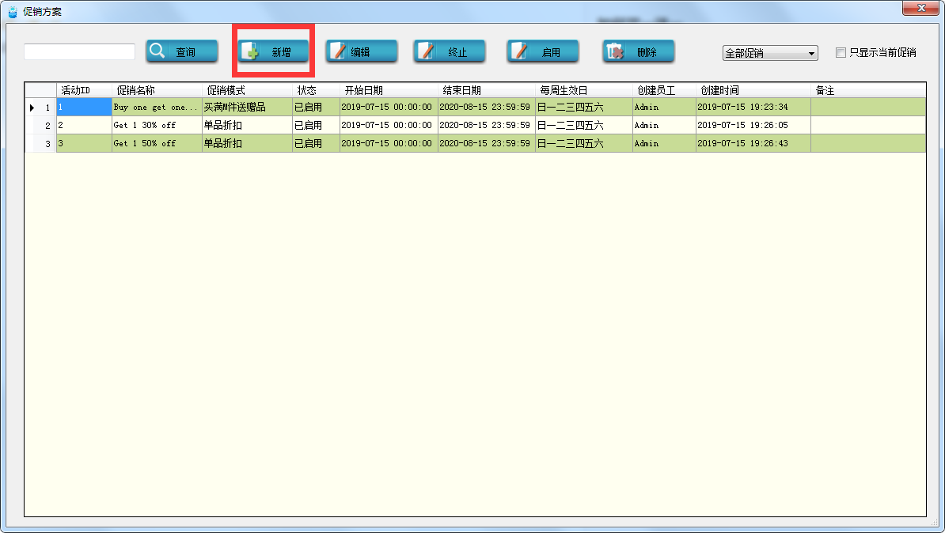Viewport: 945px width, 533px height.
Task: Click activity ID cell with value 2
Action: click(84, 125)
